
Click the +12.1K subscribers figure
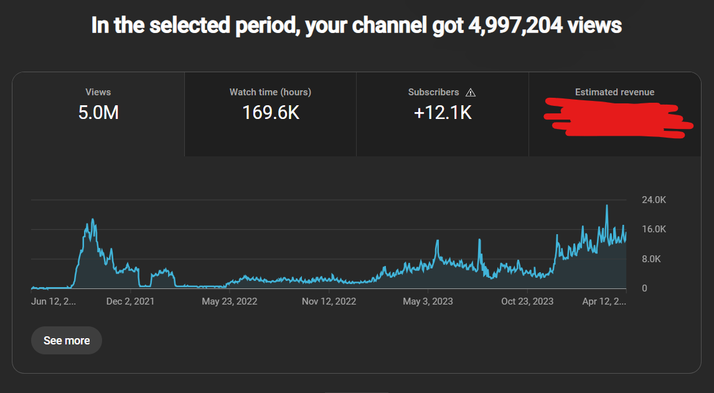(x=442, y=113)
